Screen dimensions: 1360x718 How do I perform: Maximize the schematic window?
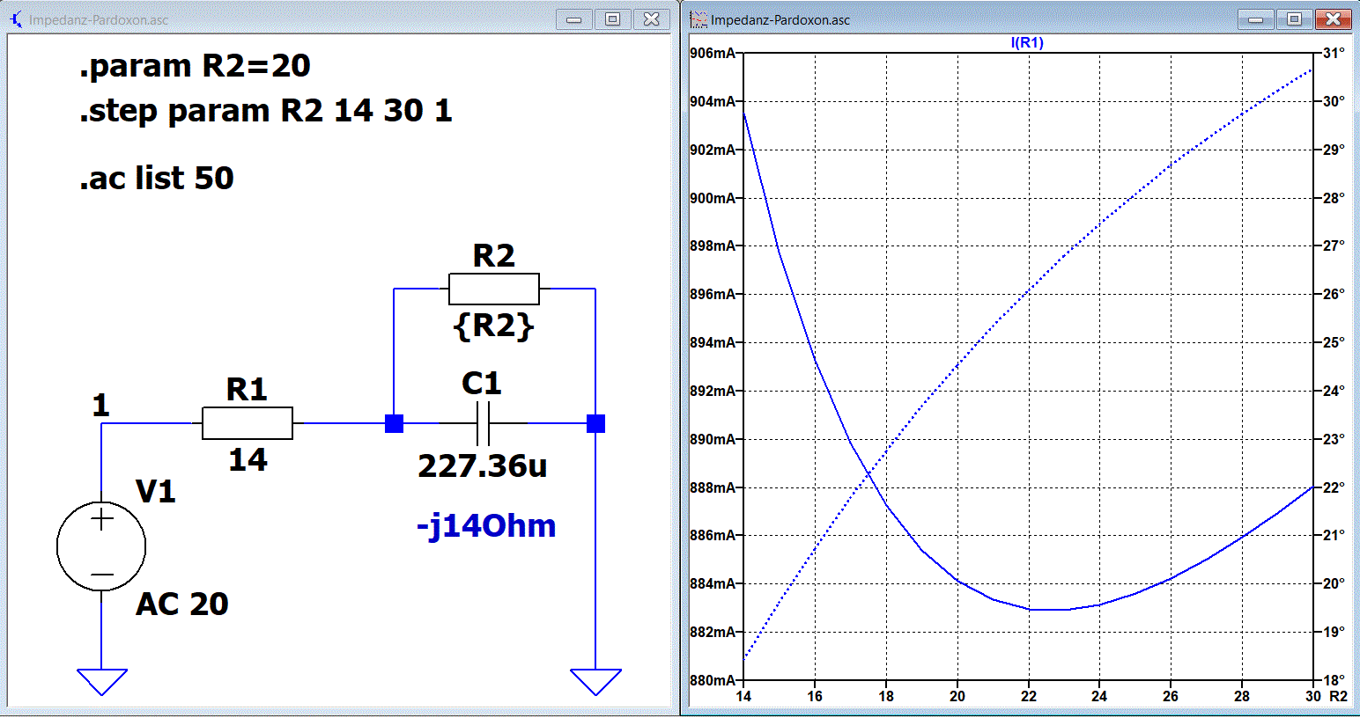click(x=613, y=19)
